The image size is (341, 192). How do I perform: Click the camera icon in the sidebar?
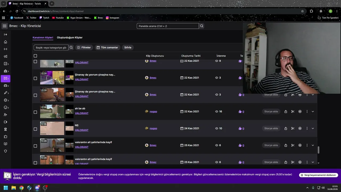[5, 122]
